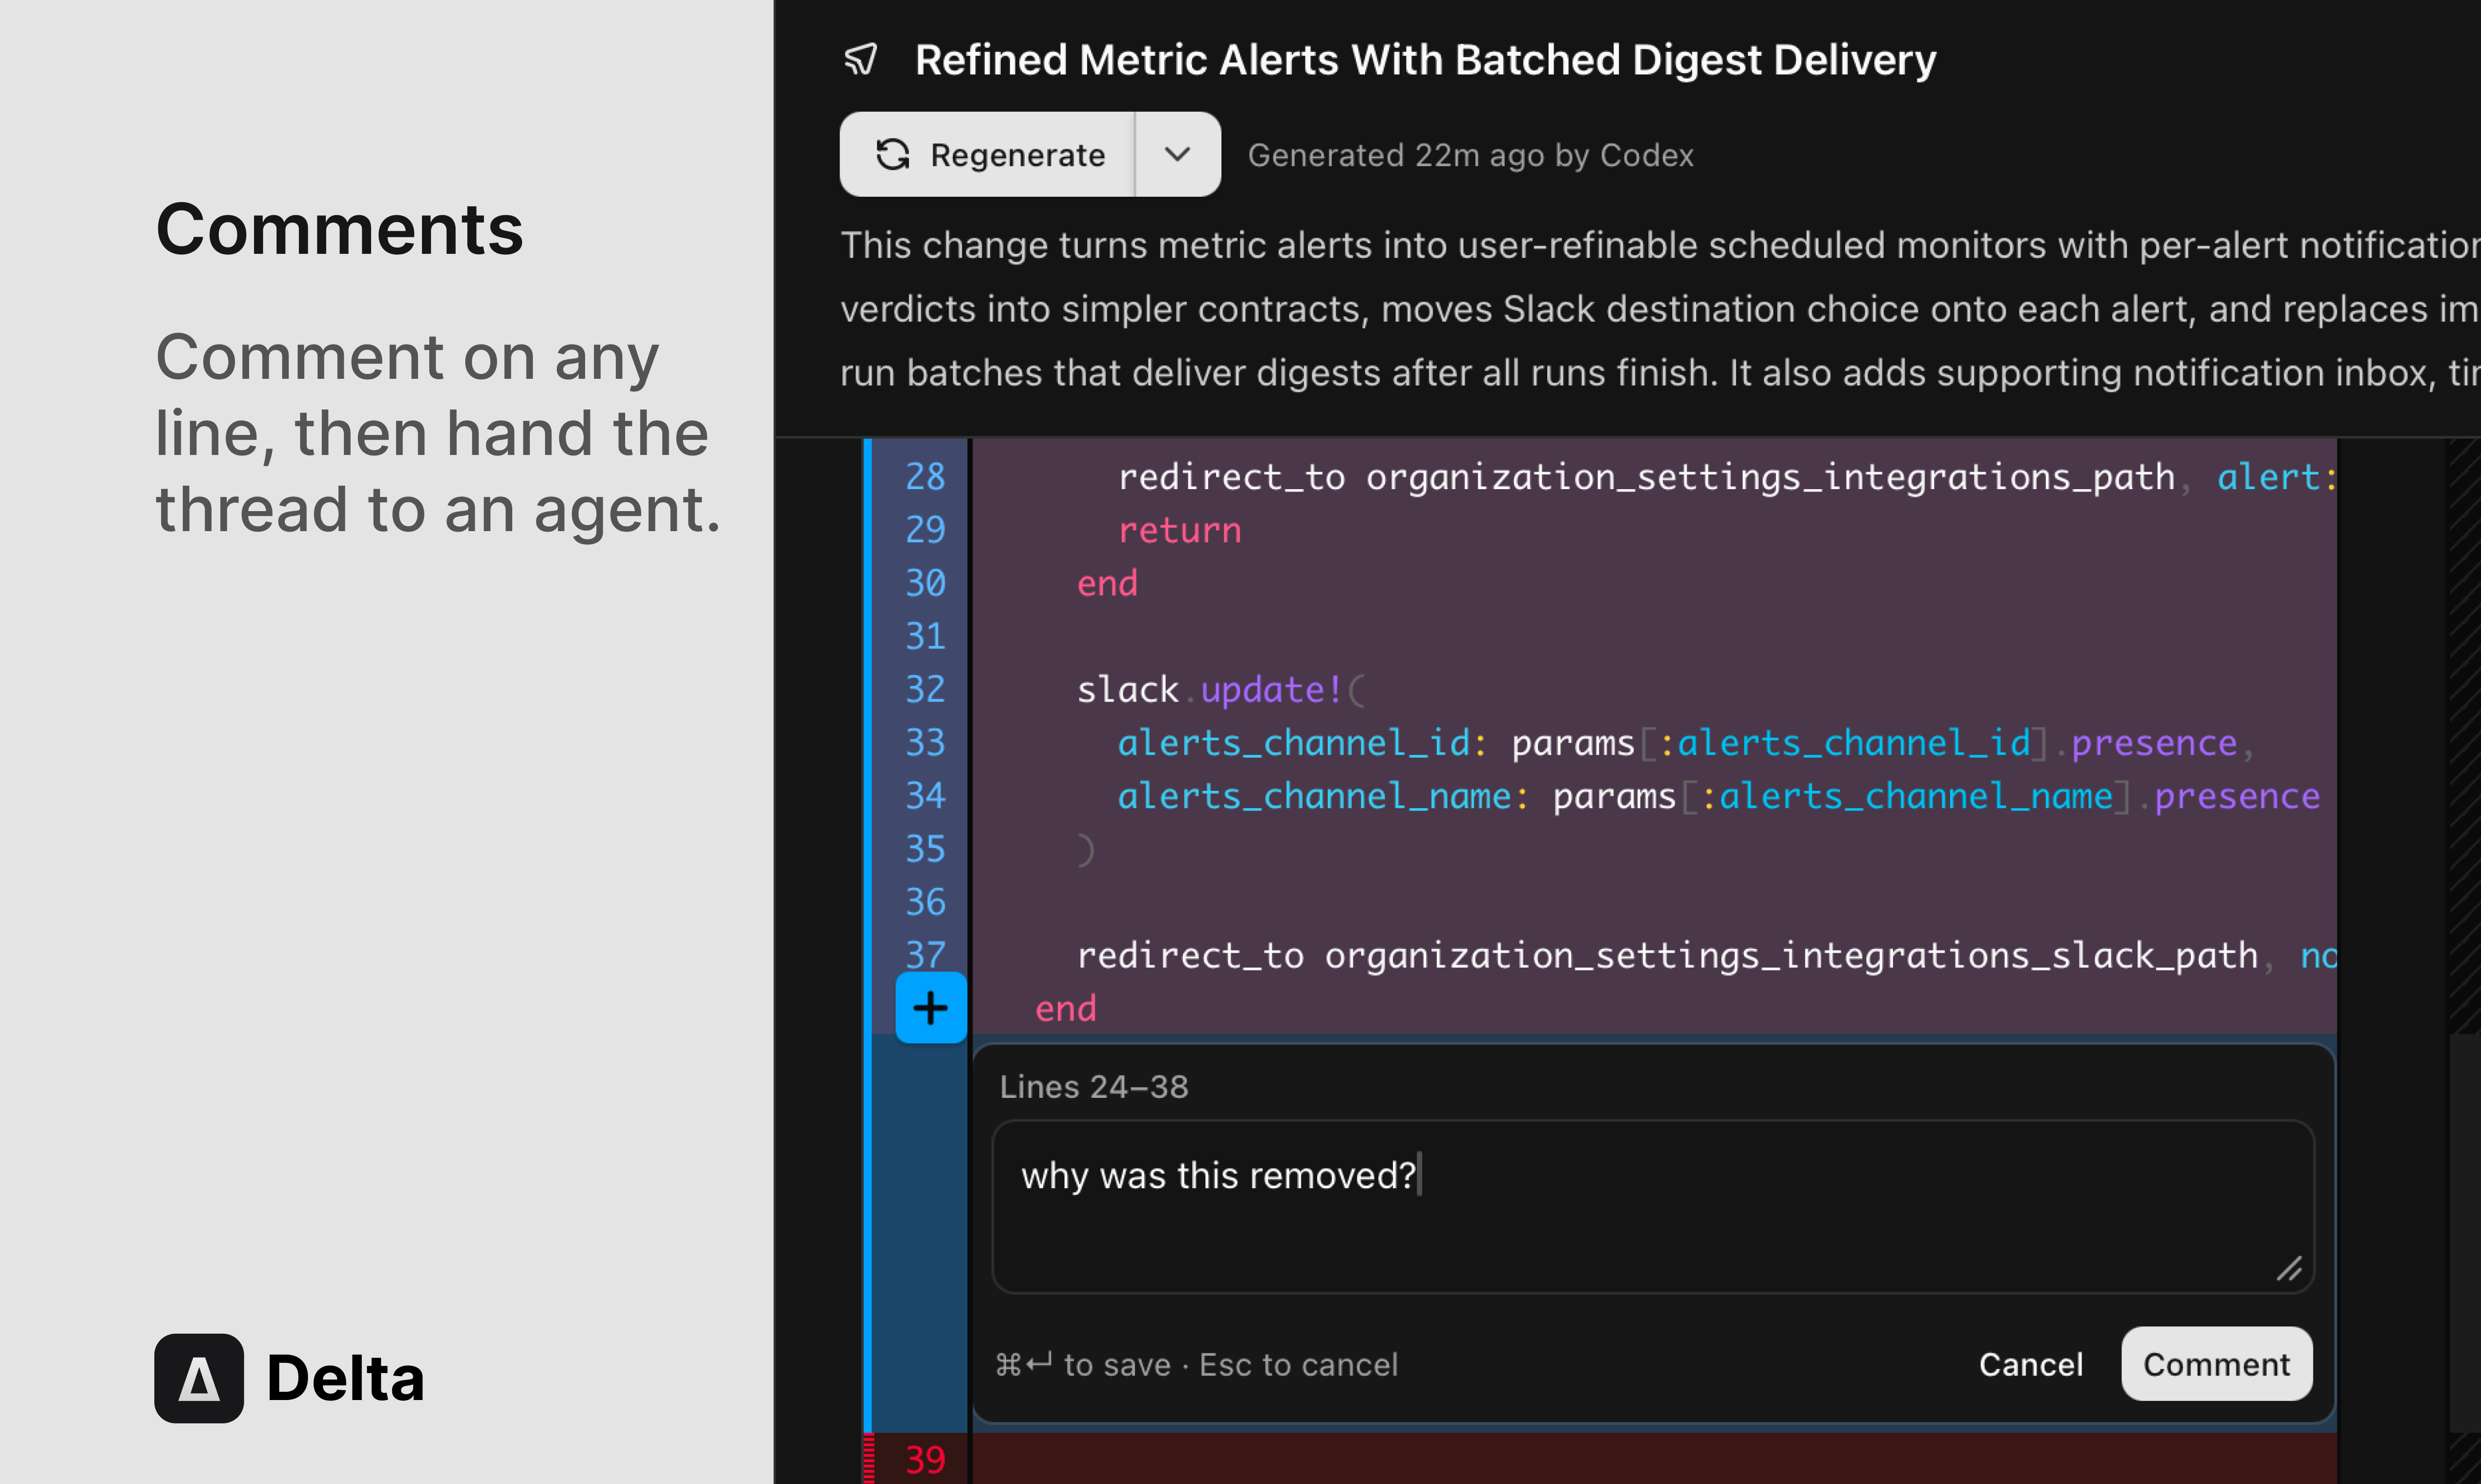
Task: Open the Regenerate dropdown arrow
Action: point(1177,155)
